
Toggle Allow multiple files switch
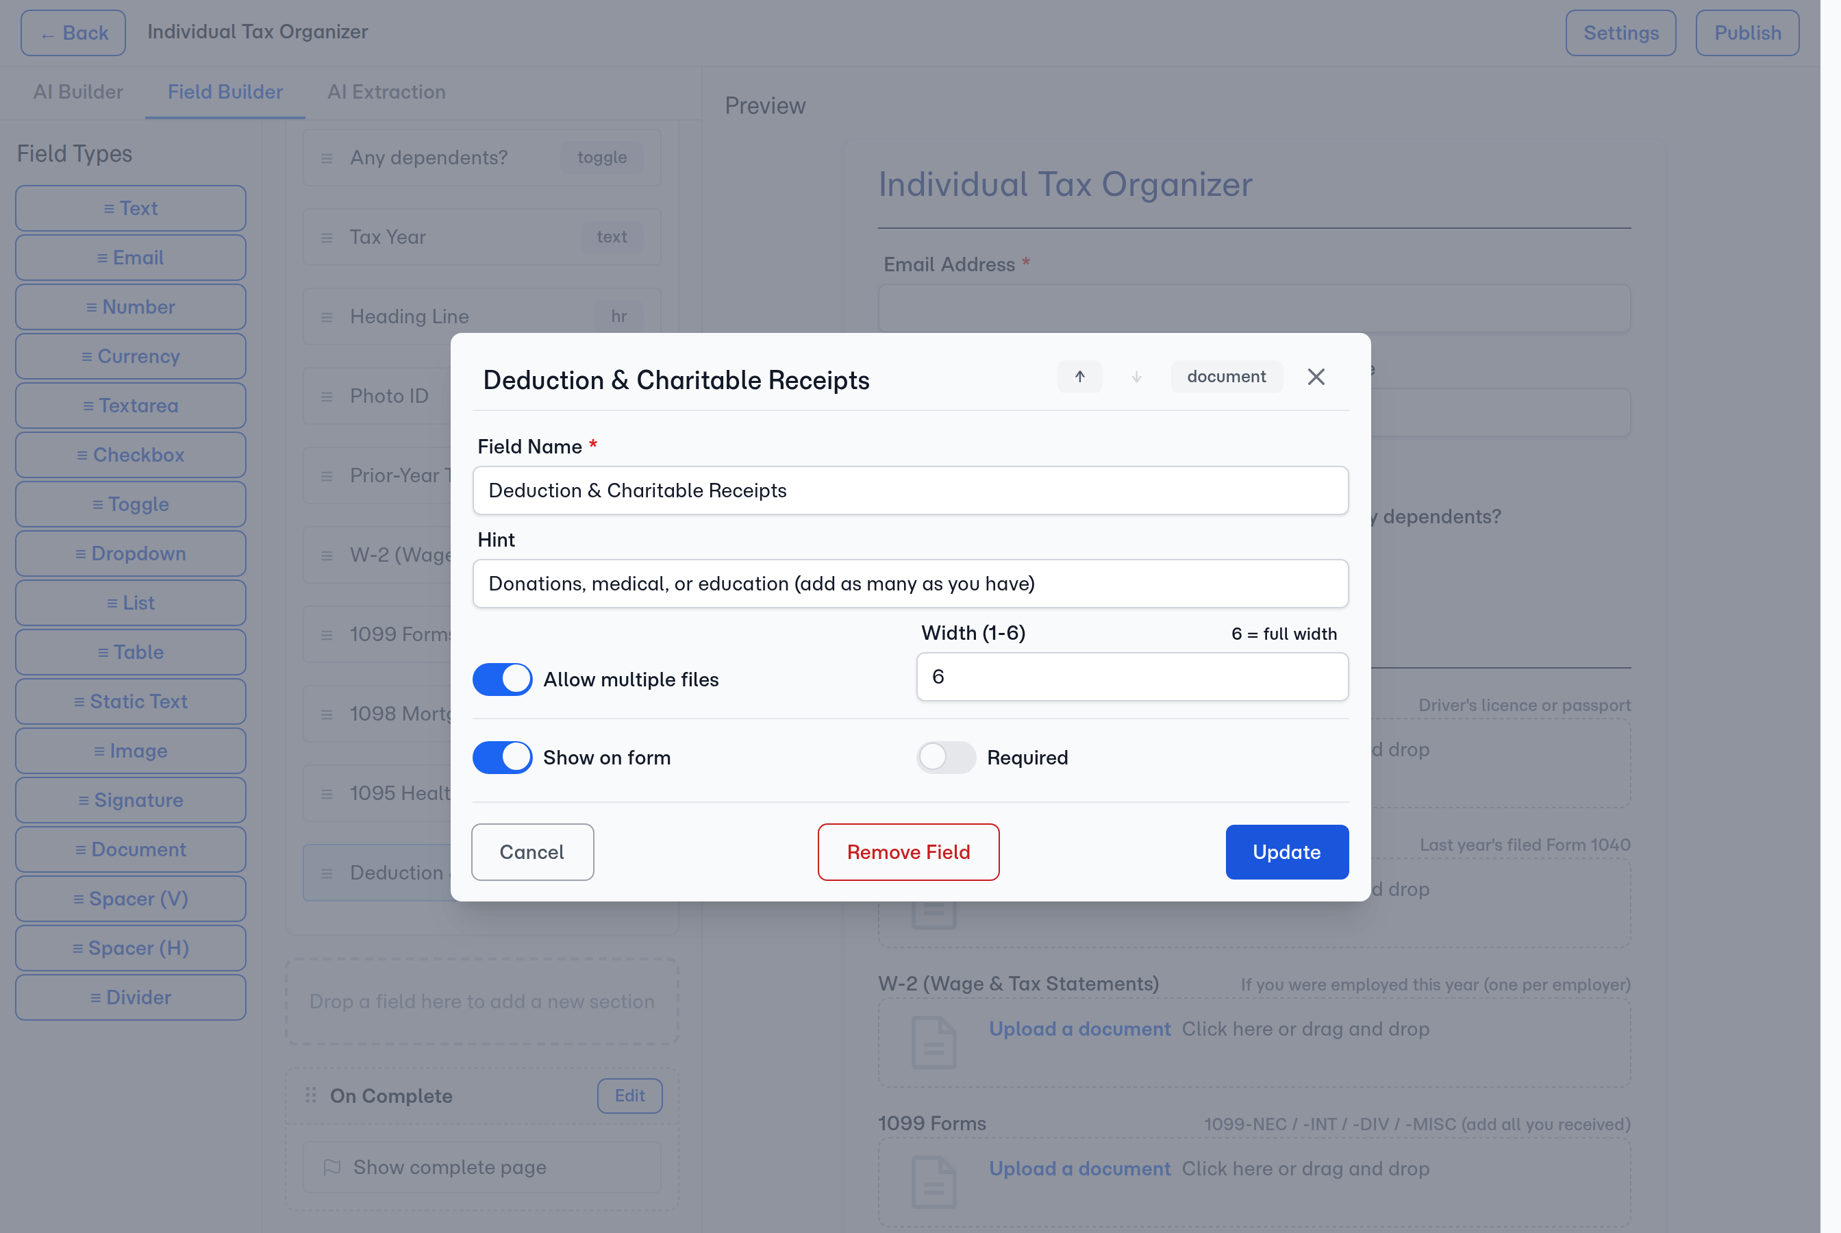[502, 680]
